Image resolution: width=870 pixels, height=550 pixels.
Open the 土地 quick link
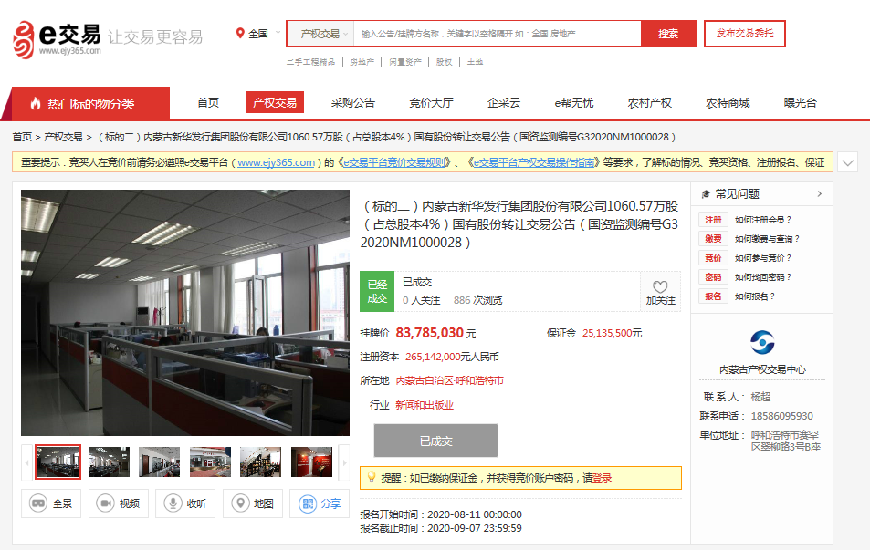(x=475, y=62)
